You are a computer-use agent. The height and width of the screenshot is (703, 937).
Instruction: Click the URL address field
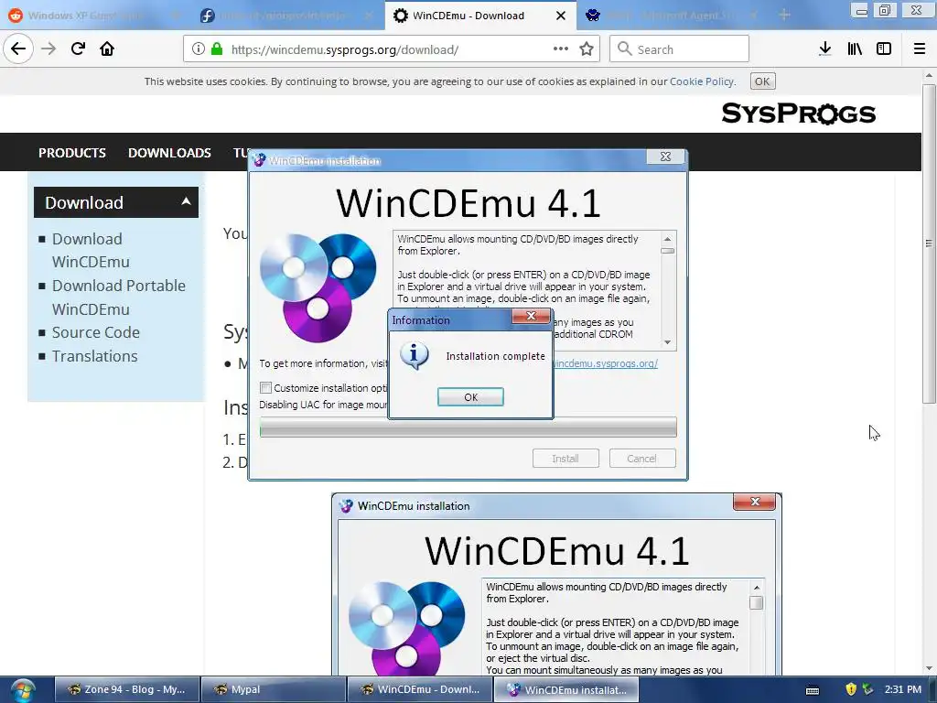pyautogui.click(x=392, y=49)
